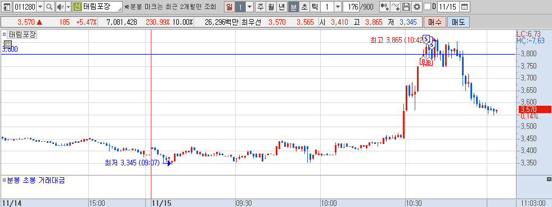Toggle the 분 (minute) chart period

(x=293, y=7)
